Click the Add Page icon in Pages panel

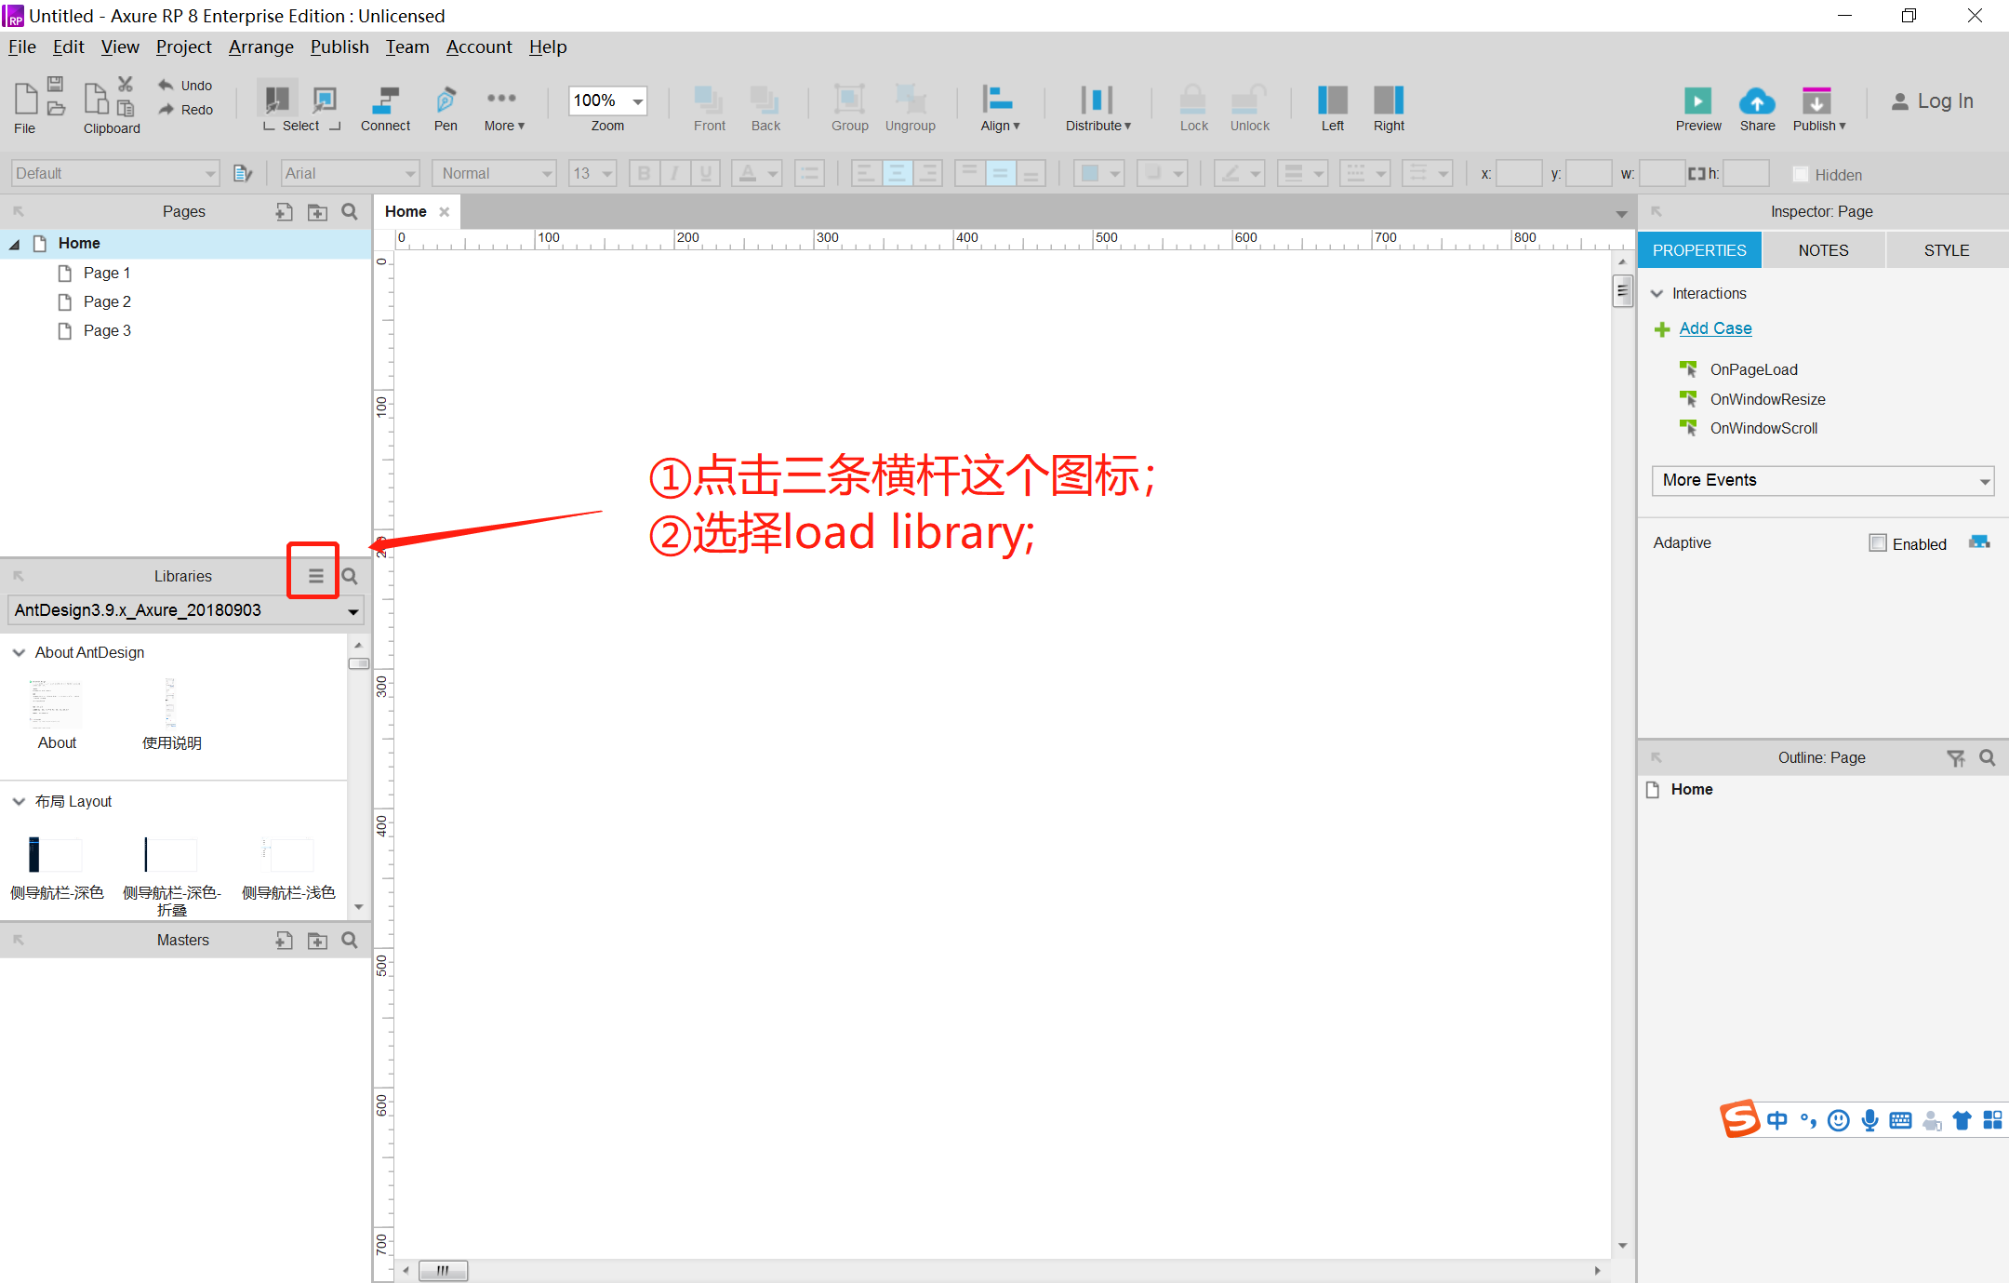284,212
